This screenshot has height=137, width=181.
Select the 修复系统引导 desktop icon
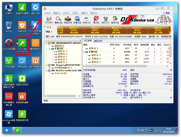[x=22, y=116]
